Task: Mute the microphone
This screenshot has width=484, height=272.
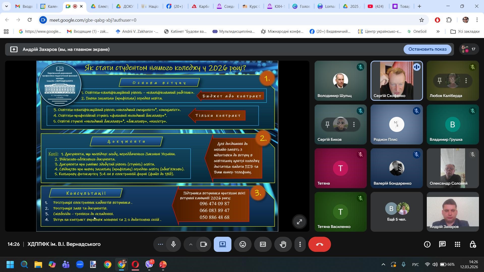Action: [x=173, y=244]
